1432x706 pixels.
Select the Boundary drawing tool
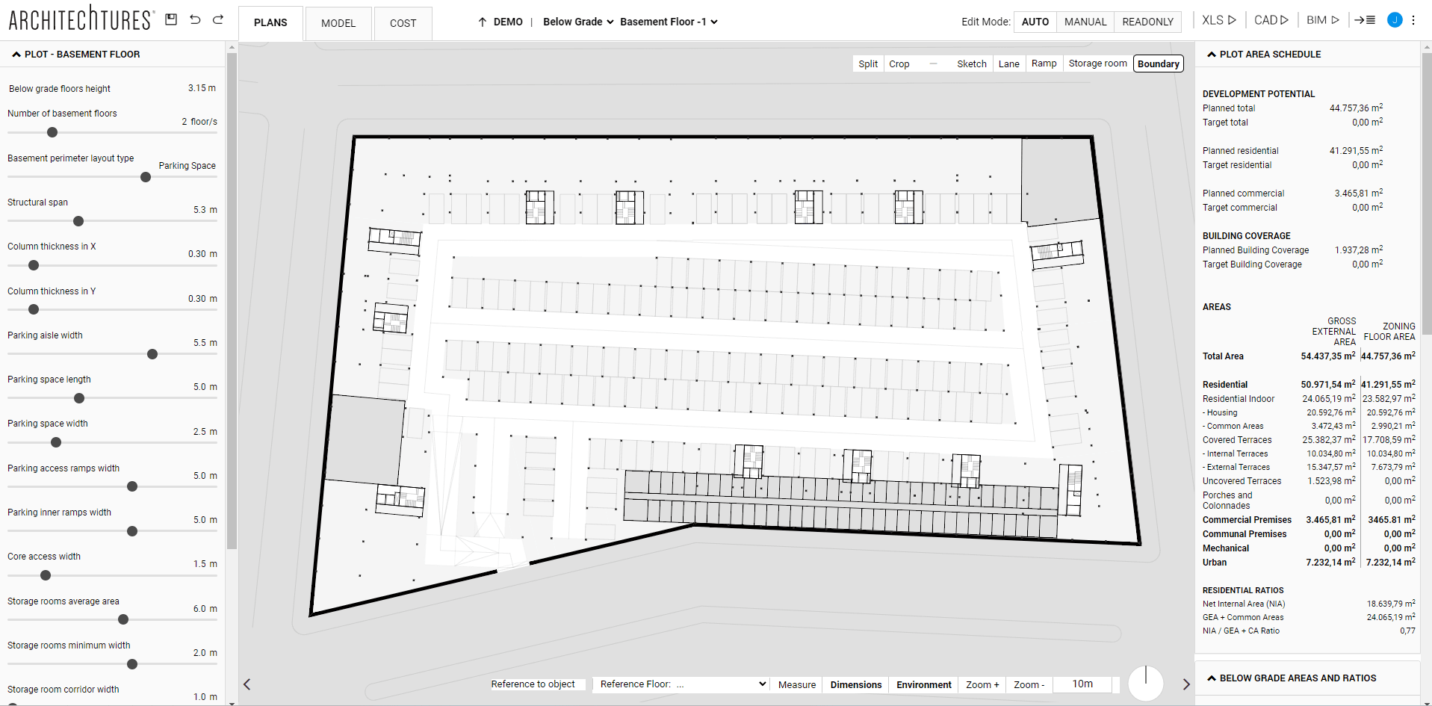(1158, 64)
